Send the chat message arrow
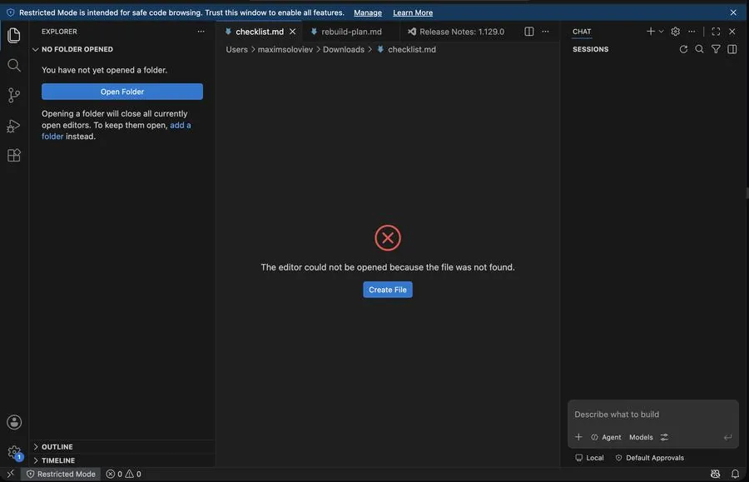 pyautogui.click(x=727, y=437)
